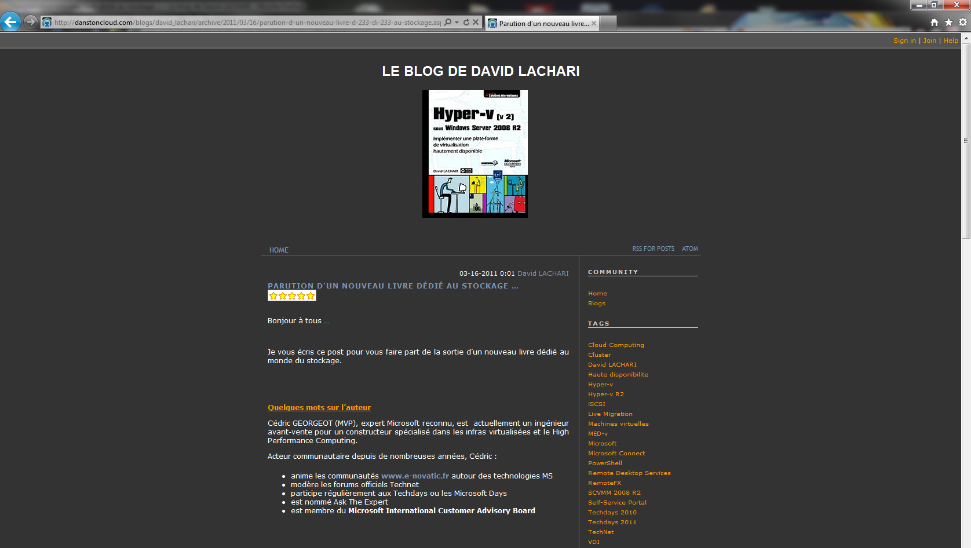This screenshot has height=548, width=971.
Task: Open the HOME menu item
Action: tap(279, 250)
